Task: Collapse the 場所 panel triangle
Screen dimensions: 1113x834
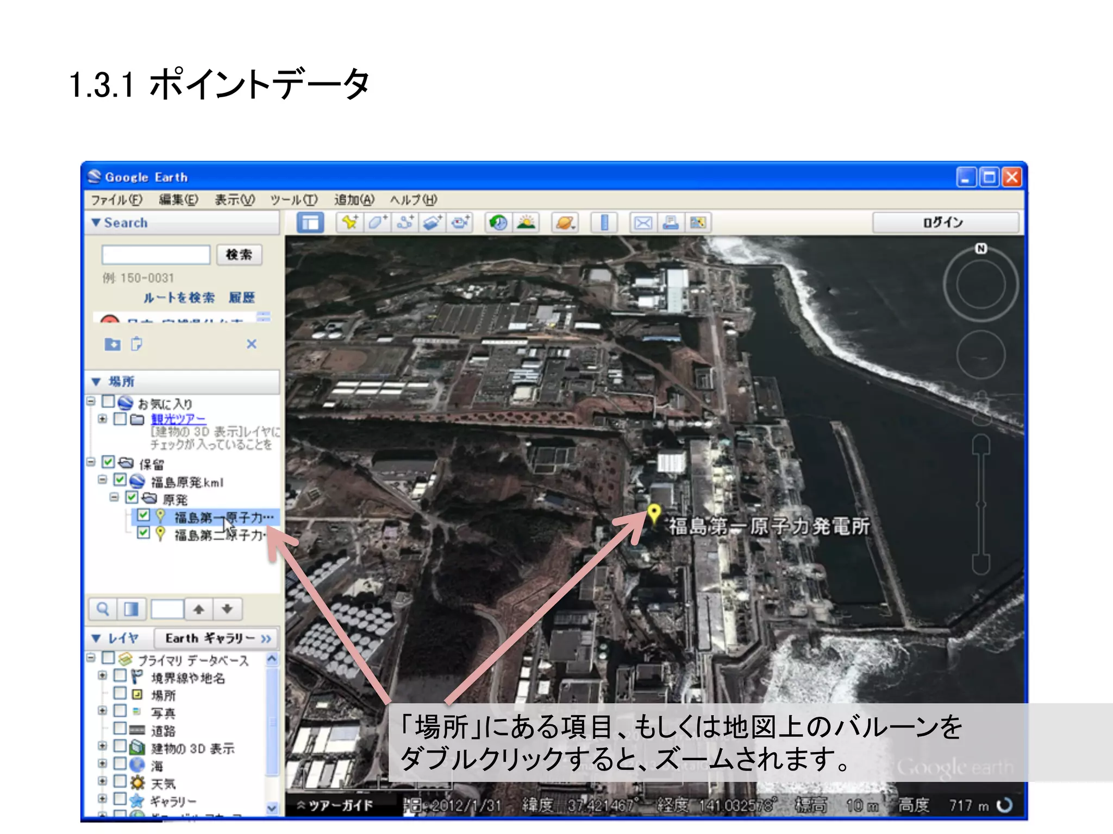Action: (96, 382)
